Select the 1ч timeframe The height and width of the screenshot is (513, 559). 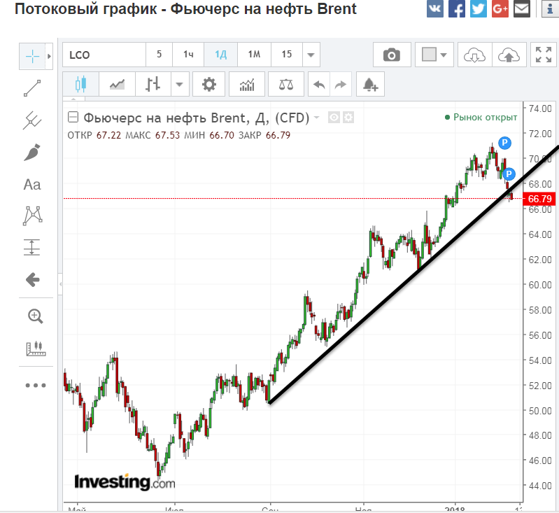188,55
